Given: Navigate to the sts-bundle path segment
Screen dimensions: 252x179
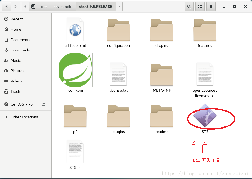Looking at the screenshot, I should pos(63,7).
